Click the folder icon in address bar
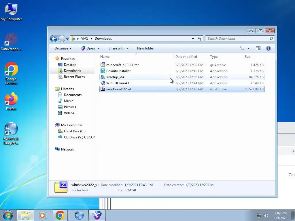295x221 pixels. click(73, 39)
